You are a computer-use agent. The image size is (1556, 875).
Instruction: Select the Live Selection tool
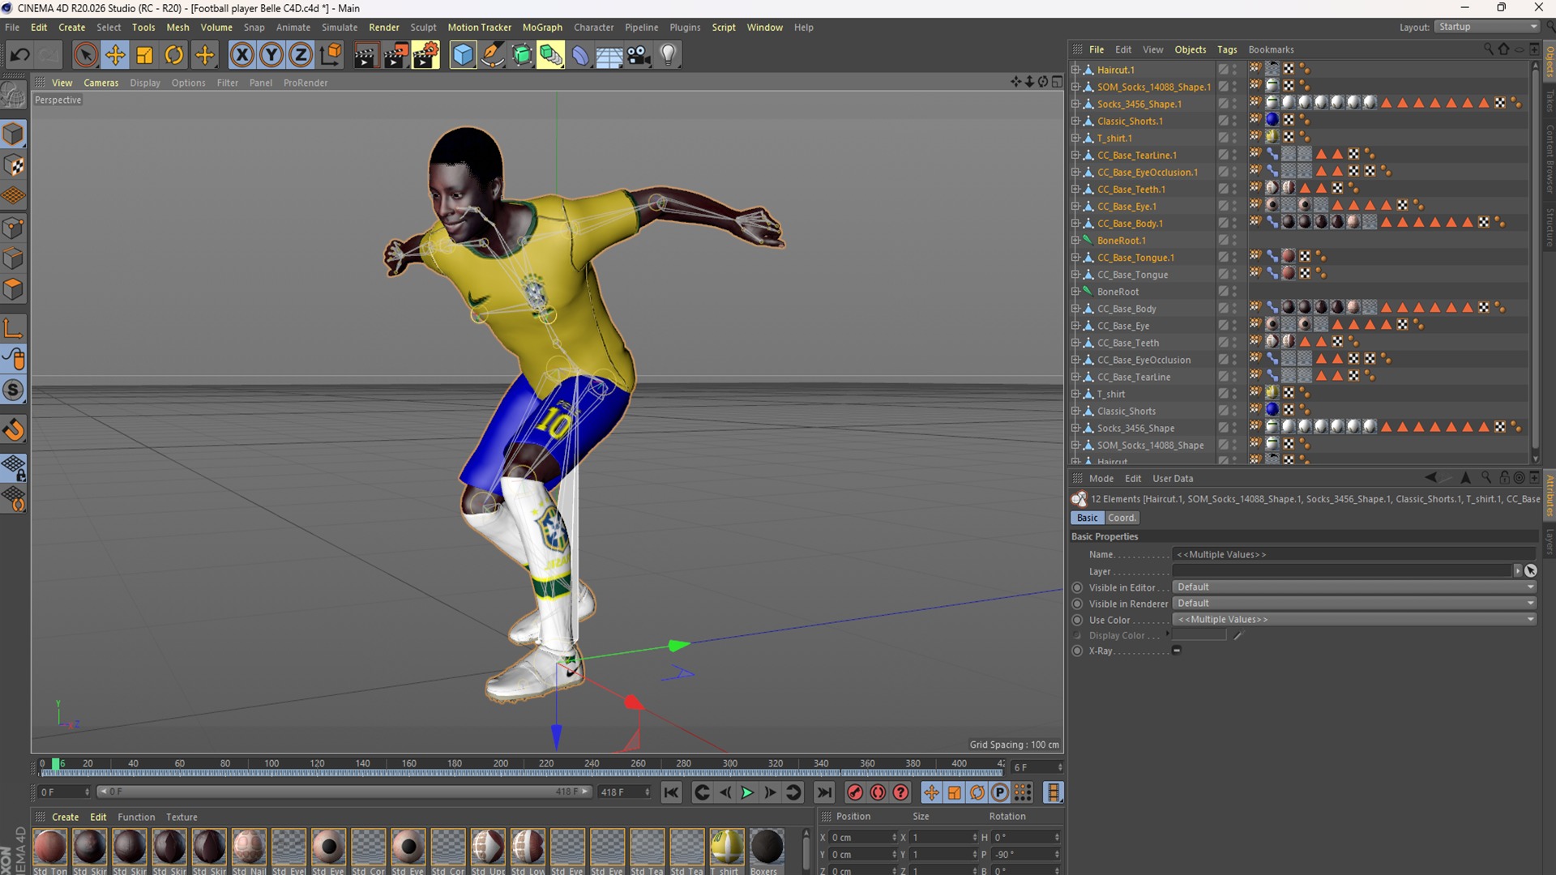pyautogui.click(x=85, y=55)
